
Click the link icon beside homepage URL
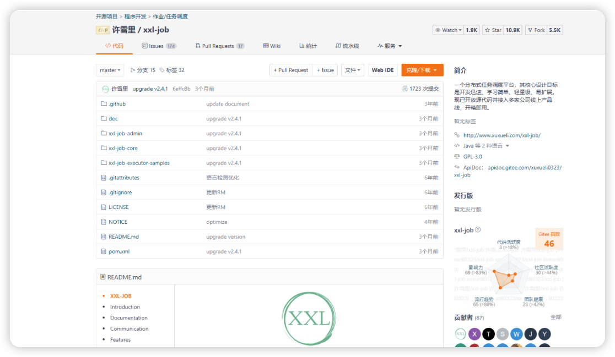457,135
